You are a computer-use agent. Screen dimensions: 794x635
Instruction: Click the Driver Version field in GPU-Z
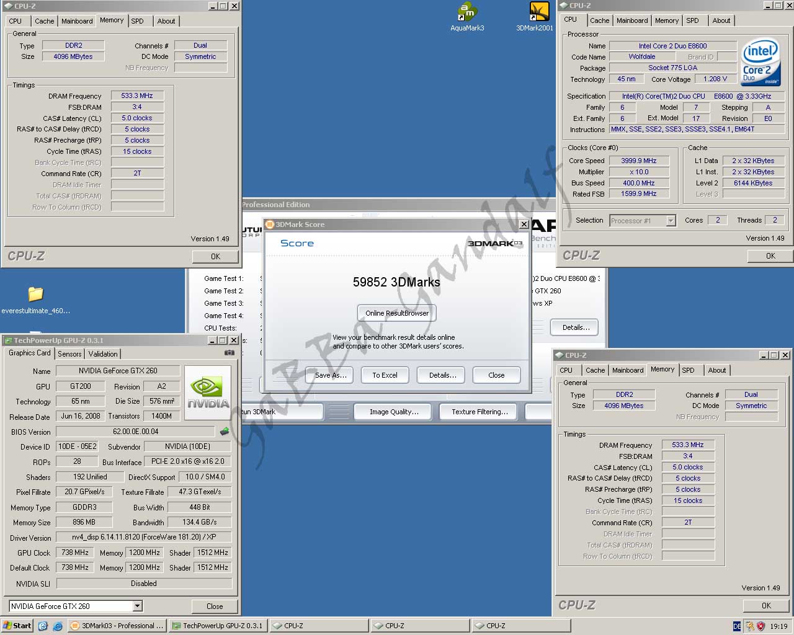[x=144, y=537]
